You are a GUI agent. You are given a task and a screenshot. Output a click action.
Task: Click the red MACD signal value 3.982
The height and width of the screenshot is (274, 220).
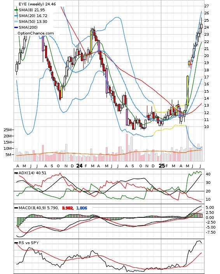tap(67, 208)
